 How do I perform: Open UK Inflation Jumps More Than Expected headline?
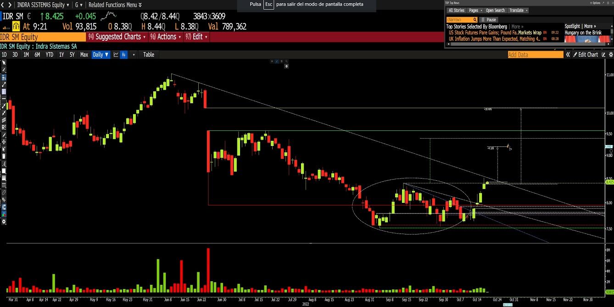(x=494, y=39)
